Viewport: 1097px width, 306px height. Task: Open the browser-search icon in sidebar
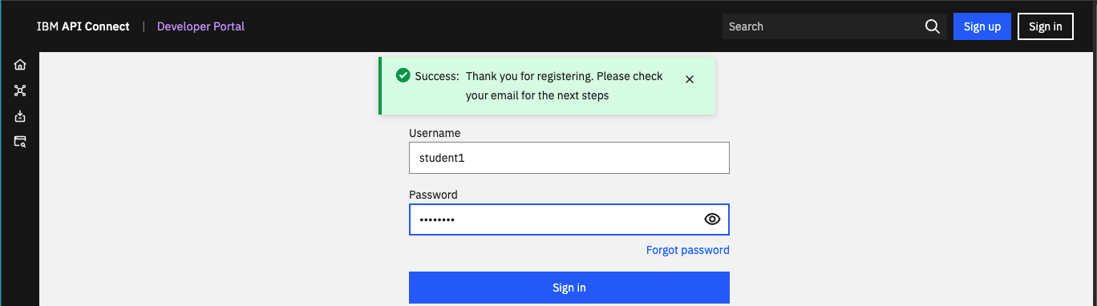click(20, 142)
